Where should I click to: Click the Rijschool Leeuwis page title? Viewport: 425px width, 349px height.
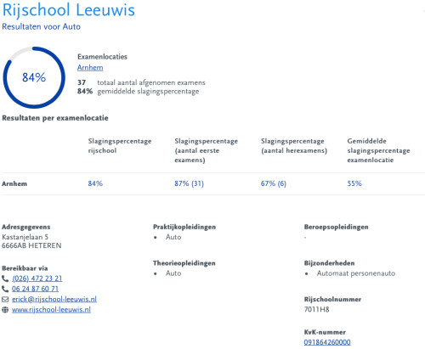point(68,10)
